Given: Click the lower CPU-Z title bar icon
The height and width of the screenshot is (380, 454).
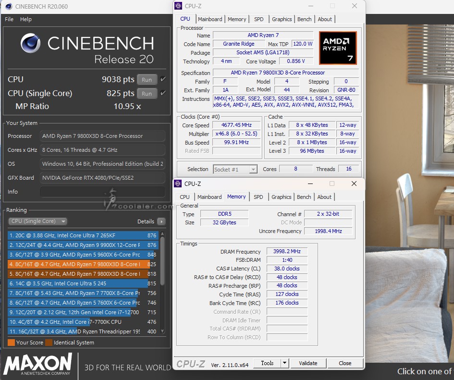Looking at the screenshot, I should coord(178,184).
